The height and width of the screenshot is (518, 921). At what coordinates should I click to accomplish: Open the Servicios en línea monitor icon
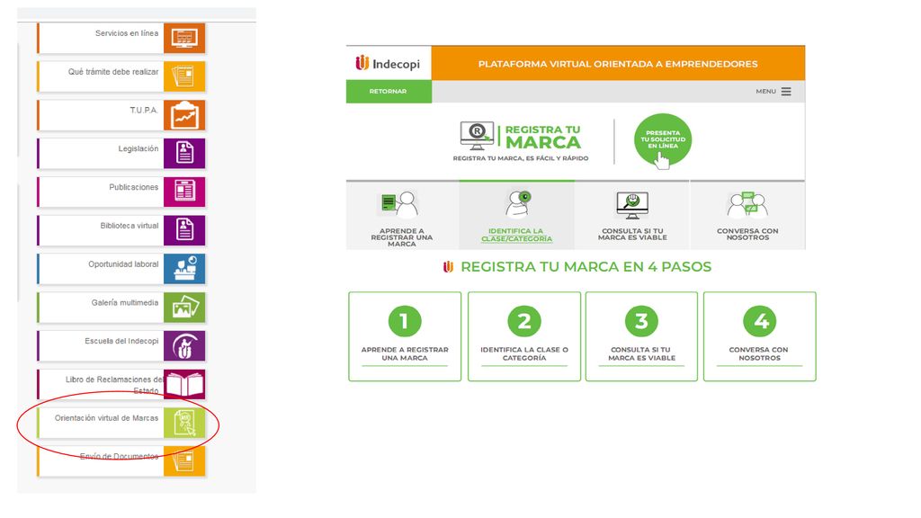184,38
